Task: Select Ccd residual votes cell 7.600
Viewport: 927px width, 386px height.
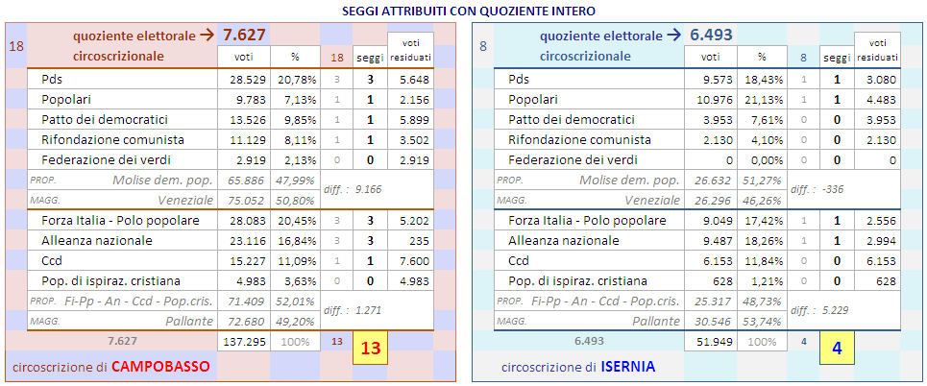Action: point(410,260)
